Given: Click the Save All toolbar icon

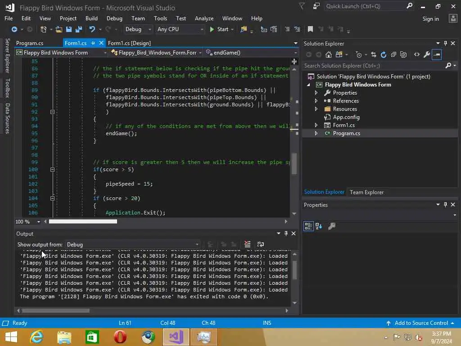Looking at the screenshot, I should point(79,29).
